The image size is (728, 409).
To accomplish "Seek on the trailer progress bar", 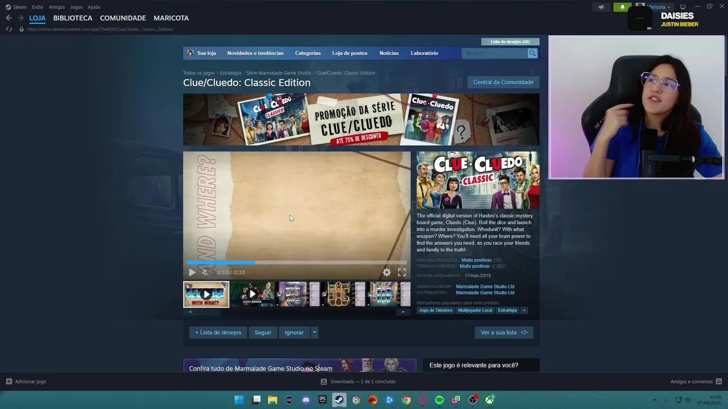I will 297,262.
